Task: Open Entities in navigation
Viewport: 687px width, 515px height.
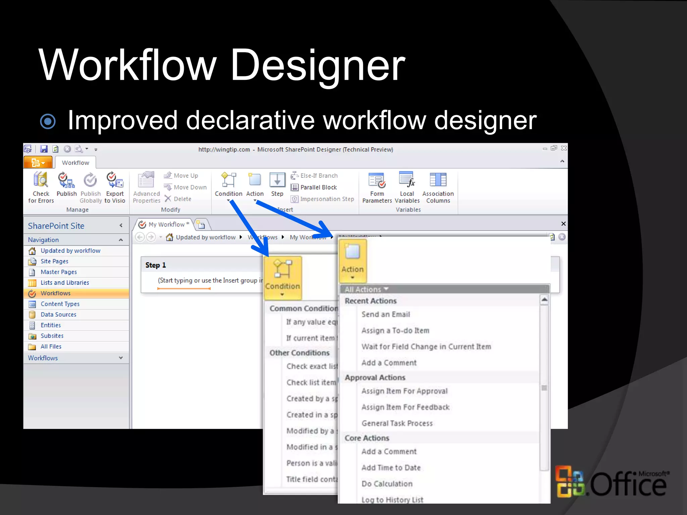Action: 76,325
